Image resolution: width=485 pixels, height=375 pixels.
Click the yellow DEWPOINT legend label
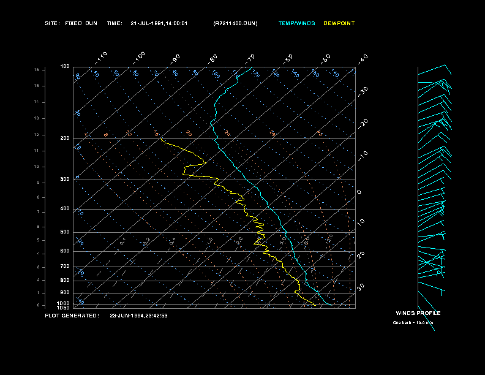(339, 23)
